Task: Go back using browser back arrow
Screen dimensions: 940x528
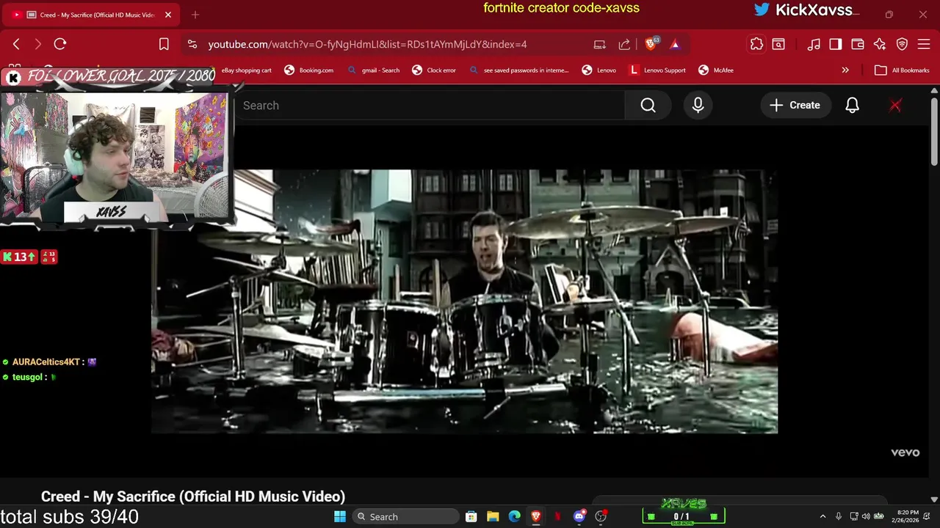Action: [16, 44]
